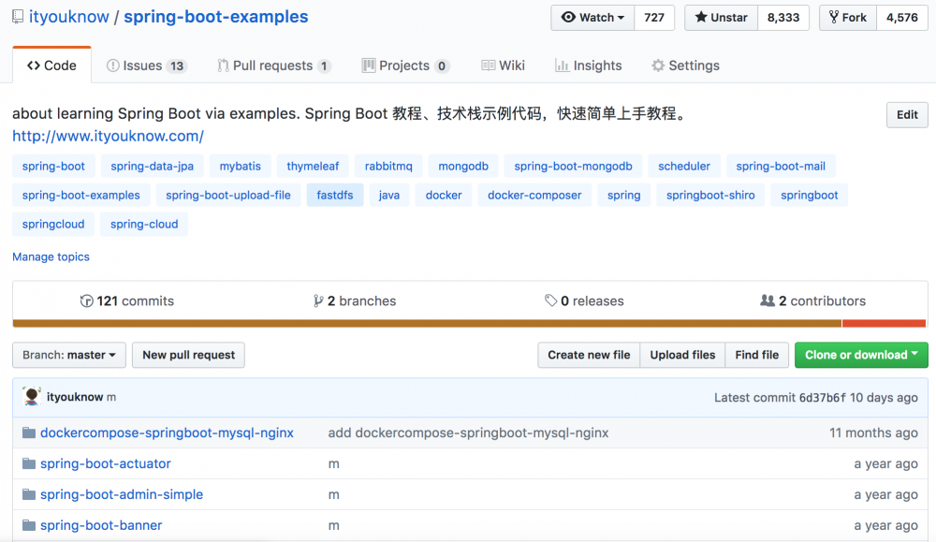
Task: Open the Watch dropdown
Action: pos(593,18)
